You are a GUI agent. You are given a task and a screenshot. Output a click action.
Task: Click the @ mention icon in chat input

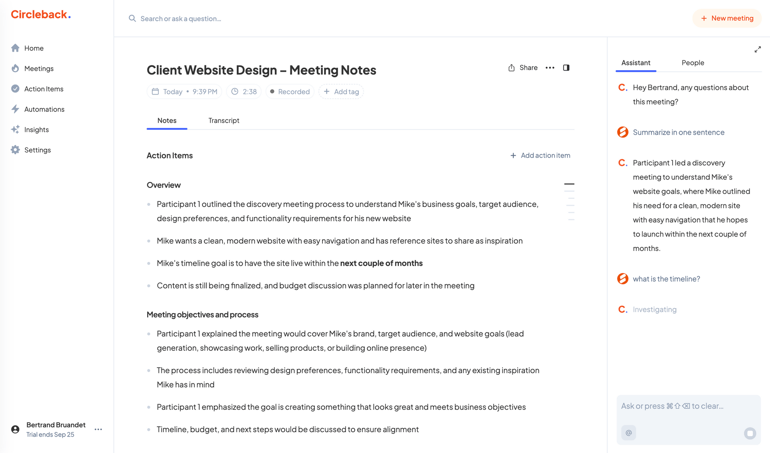click(628, 433)
